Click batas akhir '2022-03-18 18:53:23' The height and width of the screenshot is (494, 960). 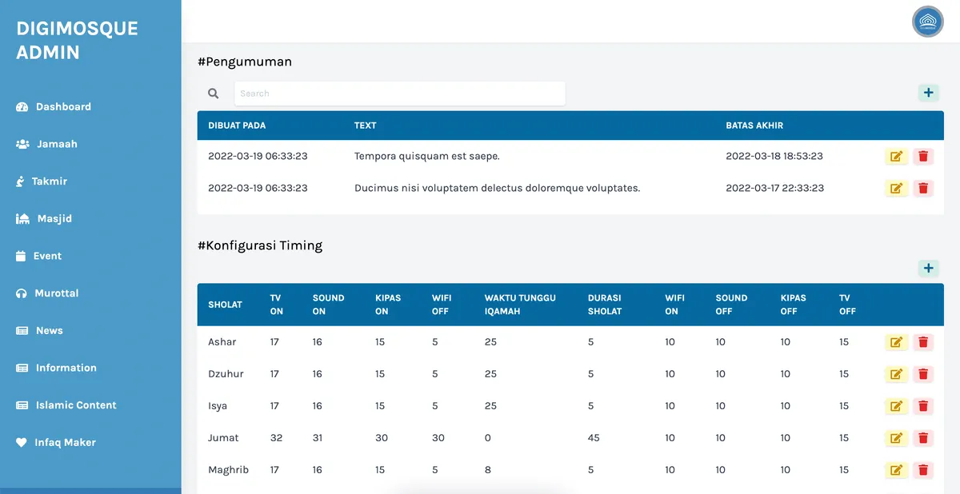pos(774,157)
